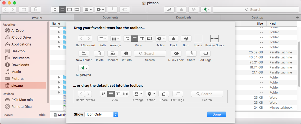Click the Eject icon in the window toolbar
The image size is (301, 124).
click(181, 10)
